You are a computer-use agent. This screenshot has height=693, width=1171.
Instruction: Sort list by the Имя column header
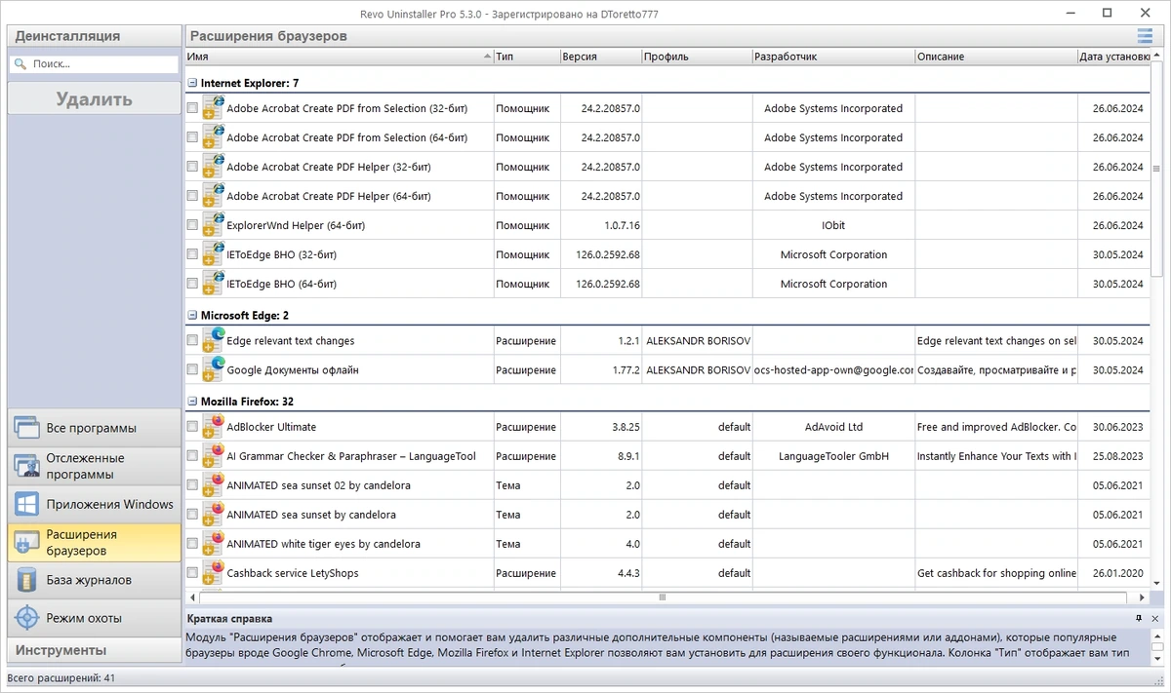339,57
